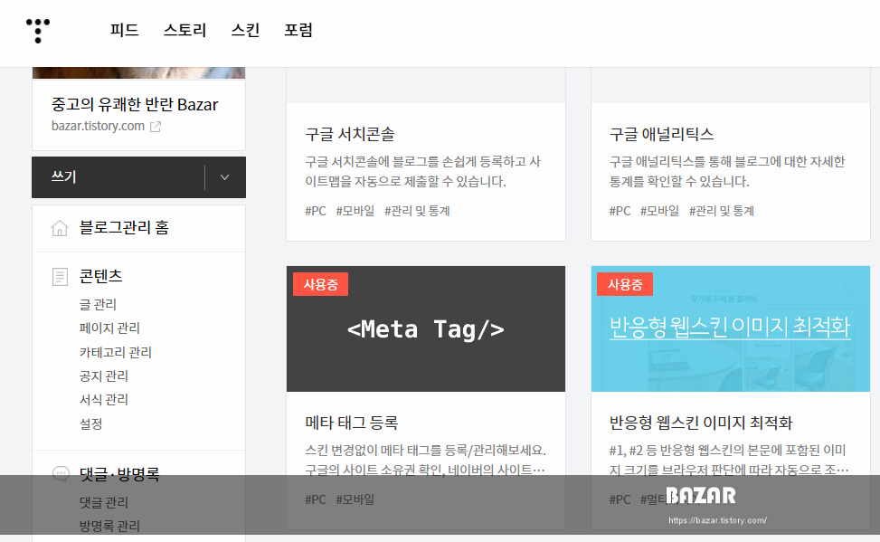Click the 쓰기 button
Viewport: 880px width, 542px height.
[x=118, y=177]
